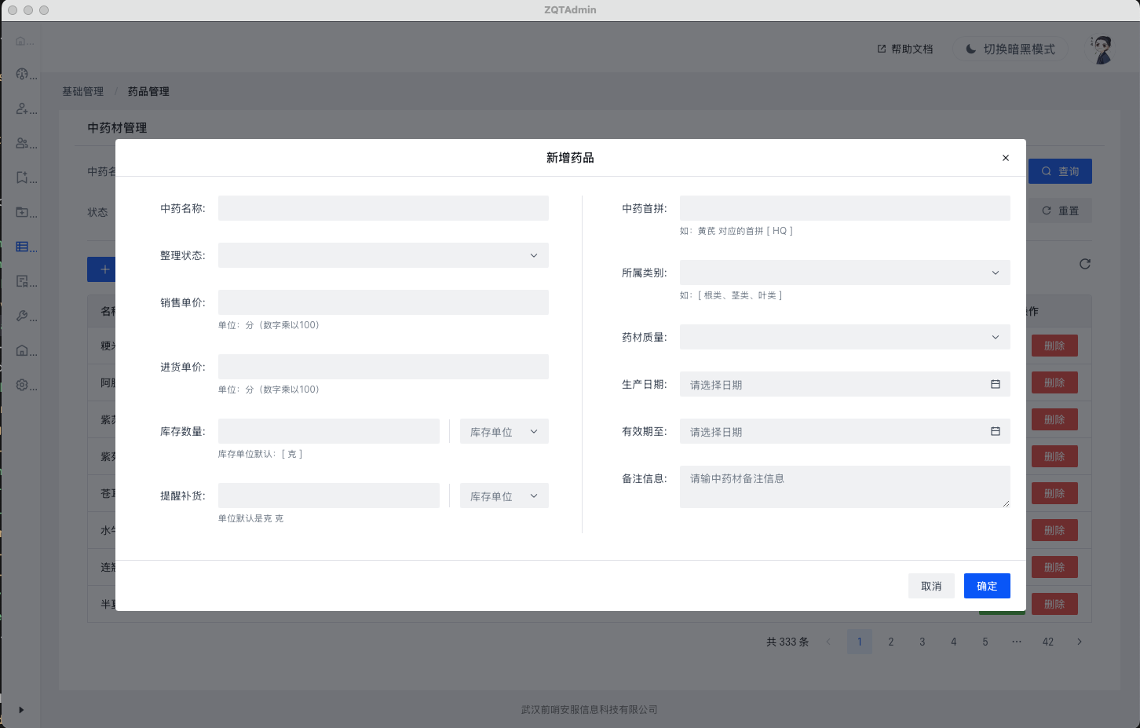
Task: Go to pagination page 2
Action: click(891, 642)
